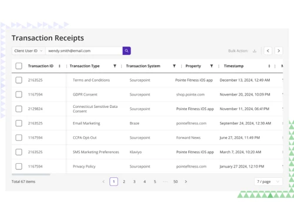Screen dimensions: 294x220
Task: Click the Klaviyo system cell
Action: click(135, 152)
